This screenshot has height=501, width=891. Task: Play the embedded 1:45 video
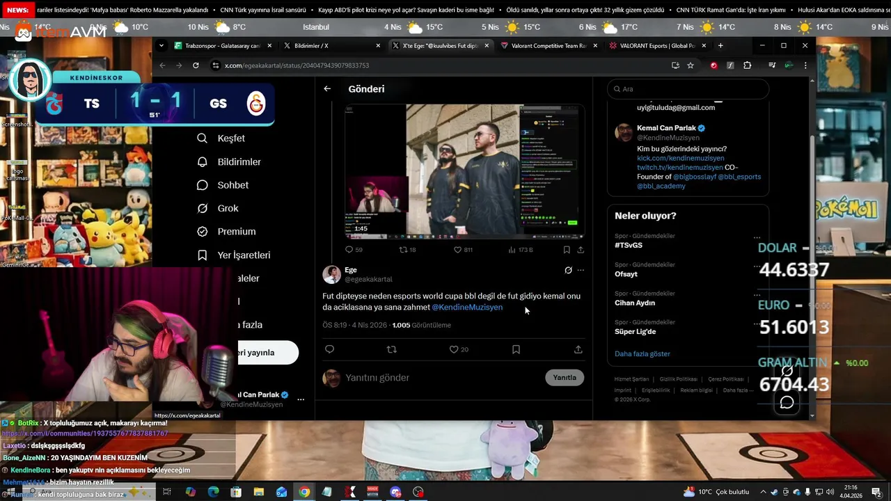[x=464, y=170]
